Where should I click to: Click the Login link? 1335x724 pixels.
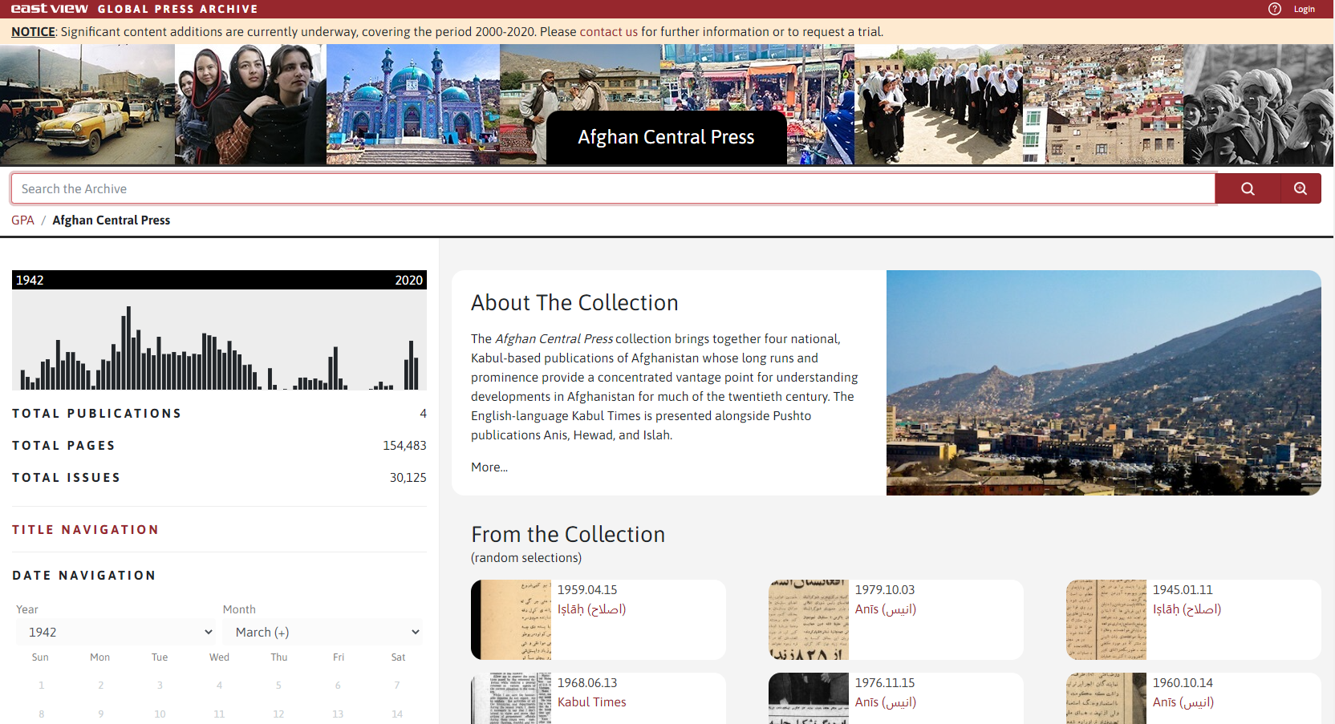(x=1305, y=9)
